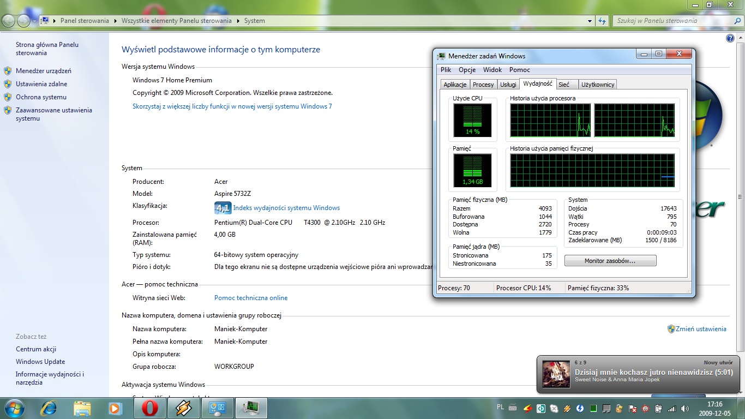
Task: Switch to Aplikacje tab
Action: 455,85
